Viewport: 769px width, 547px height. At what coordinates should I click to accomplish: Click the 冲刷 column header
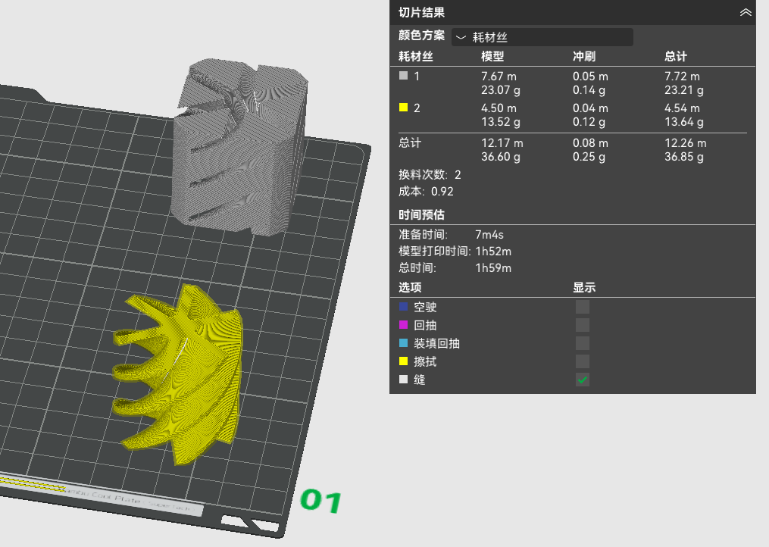[x=584, y=56]
